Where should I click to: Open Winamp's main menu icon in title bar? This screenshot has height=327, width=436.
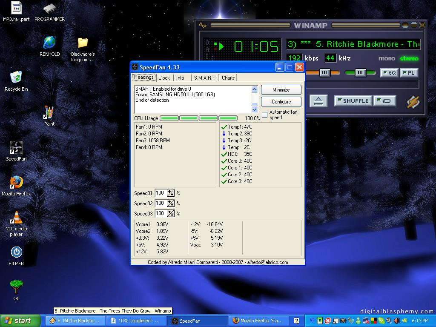click(x=202, y=25)
